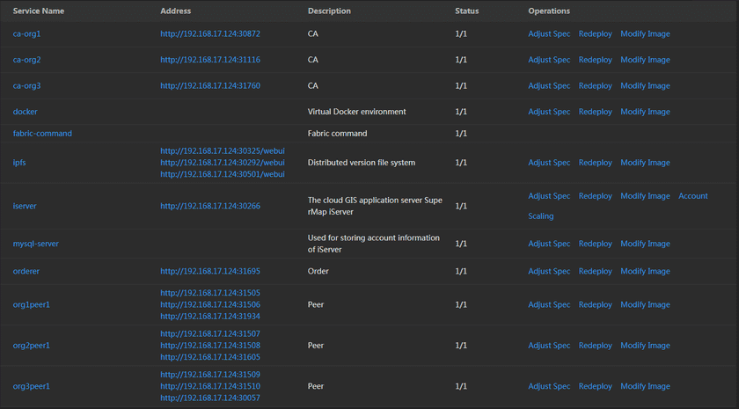Viewport: 739px width, 409px height.
Task: Click Scaling for the iserver service
Action: point(540,216)
